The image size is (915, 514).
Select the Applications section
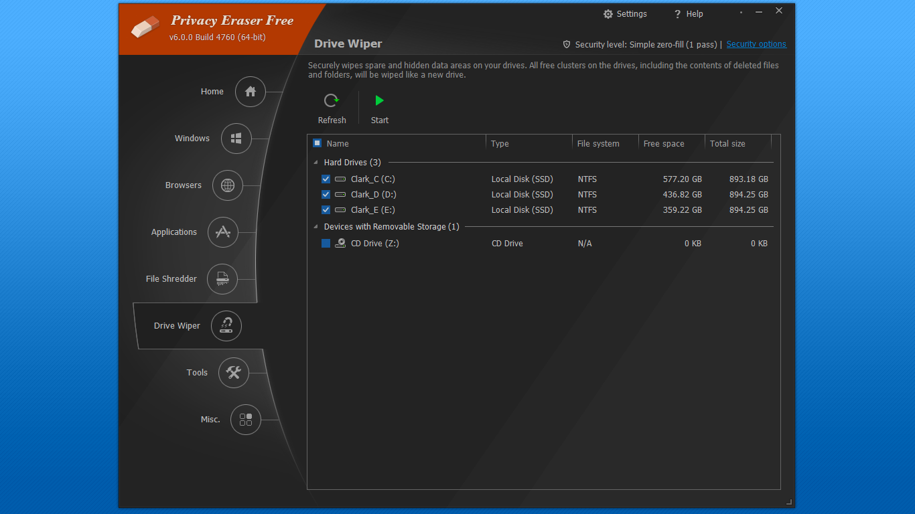pos(222,232)
